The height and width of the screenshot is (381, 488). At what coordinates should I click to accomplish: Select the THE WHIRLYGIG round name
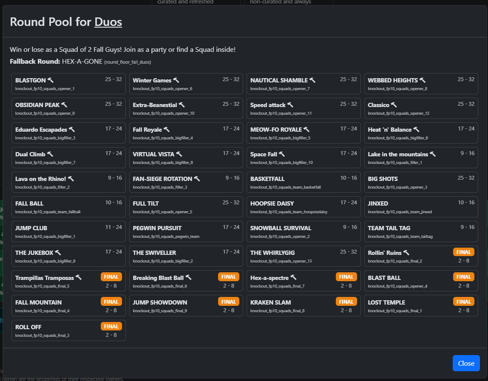pos(272,253)
